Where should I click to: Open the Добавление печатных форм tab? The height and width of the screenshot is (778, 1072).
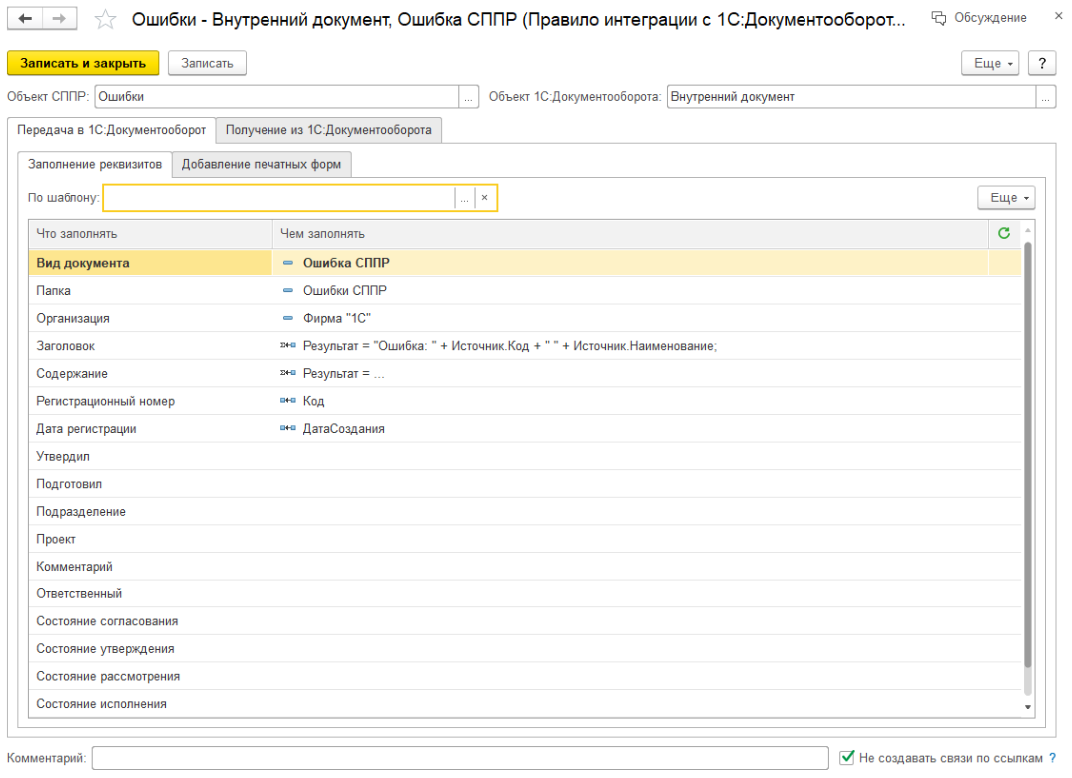[x=262, y=164]
